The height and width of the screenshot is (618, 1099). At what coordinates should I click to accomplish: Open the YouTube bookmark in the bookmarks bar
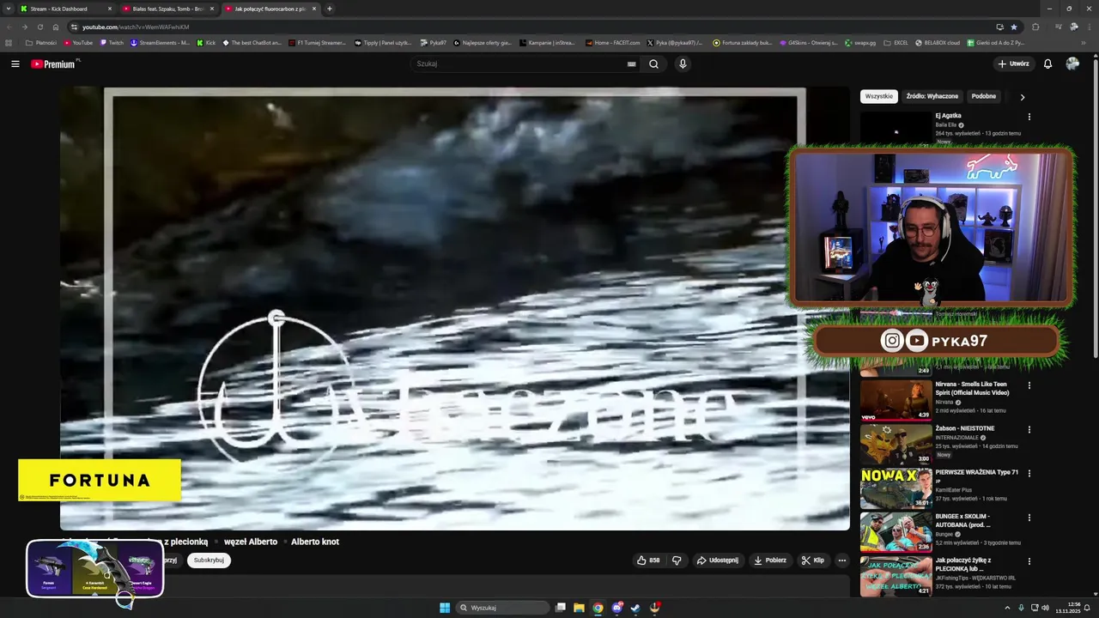tap(78, 42)
